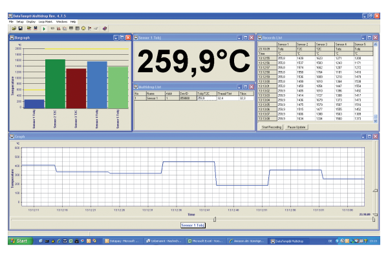Click the Addr column header in Multidrop List
This screenshot has width=388, height=258.
coord(172,94)
